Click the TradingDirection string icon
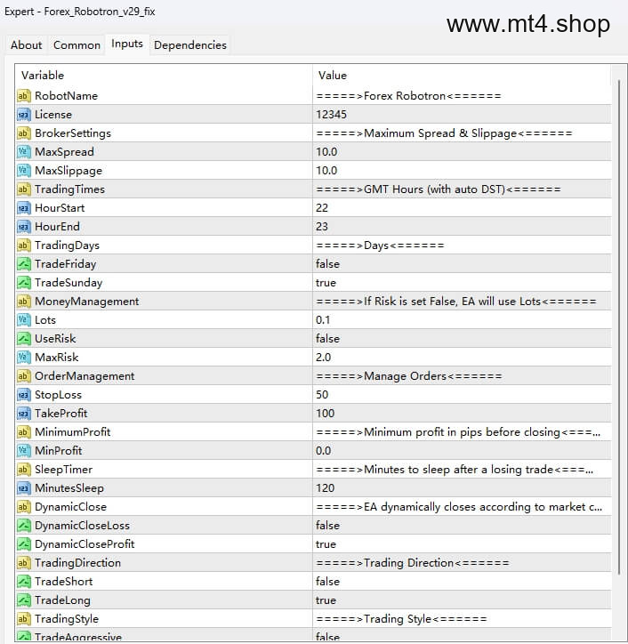 pos(24,563)
